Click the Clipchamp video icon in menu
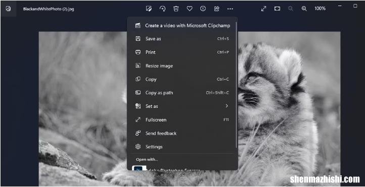The image size is (365, 187). [138, 26]
